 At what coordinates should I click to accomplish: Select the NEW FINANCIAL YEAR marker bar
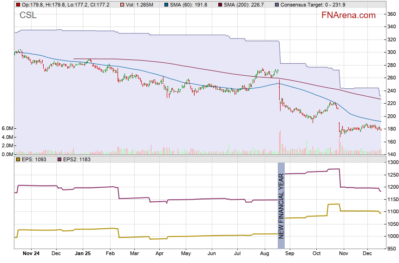pyautogui.click(x=281, y=201)
